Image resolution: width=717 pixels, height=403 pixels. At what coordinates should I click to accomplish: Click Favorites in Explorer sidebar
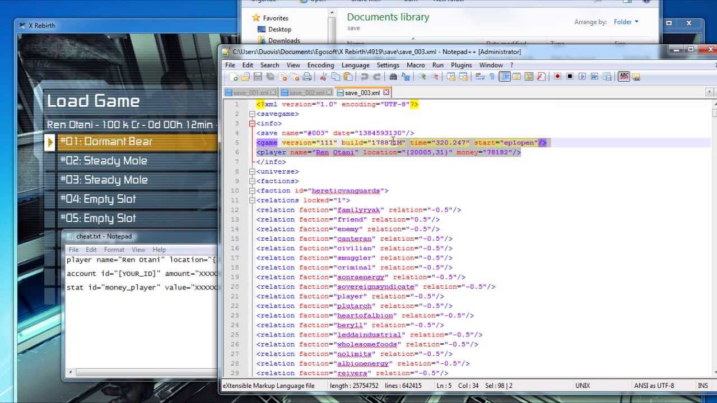coord(276,18)
